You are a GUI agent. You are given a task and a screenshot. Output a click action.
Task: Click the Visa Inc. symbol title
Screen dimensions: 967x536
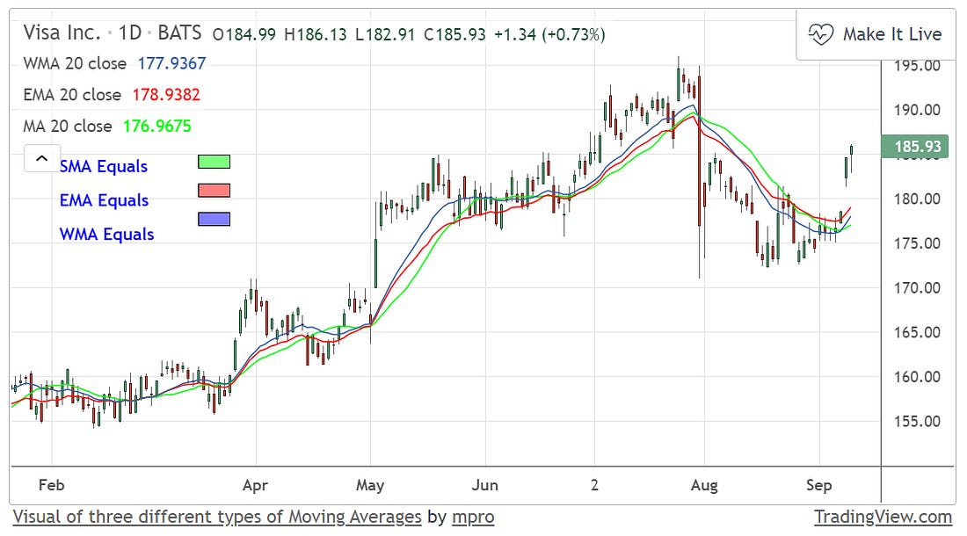click(62, 33)
